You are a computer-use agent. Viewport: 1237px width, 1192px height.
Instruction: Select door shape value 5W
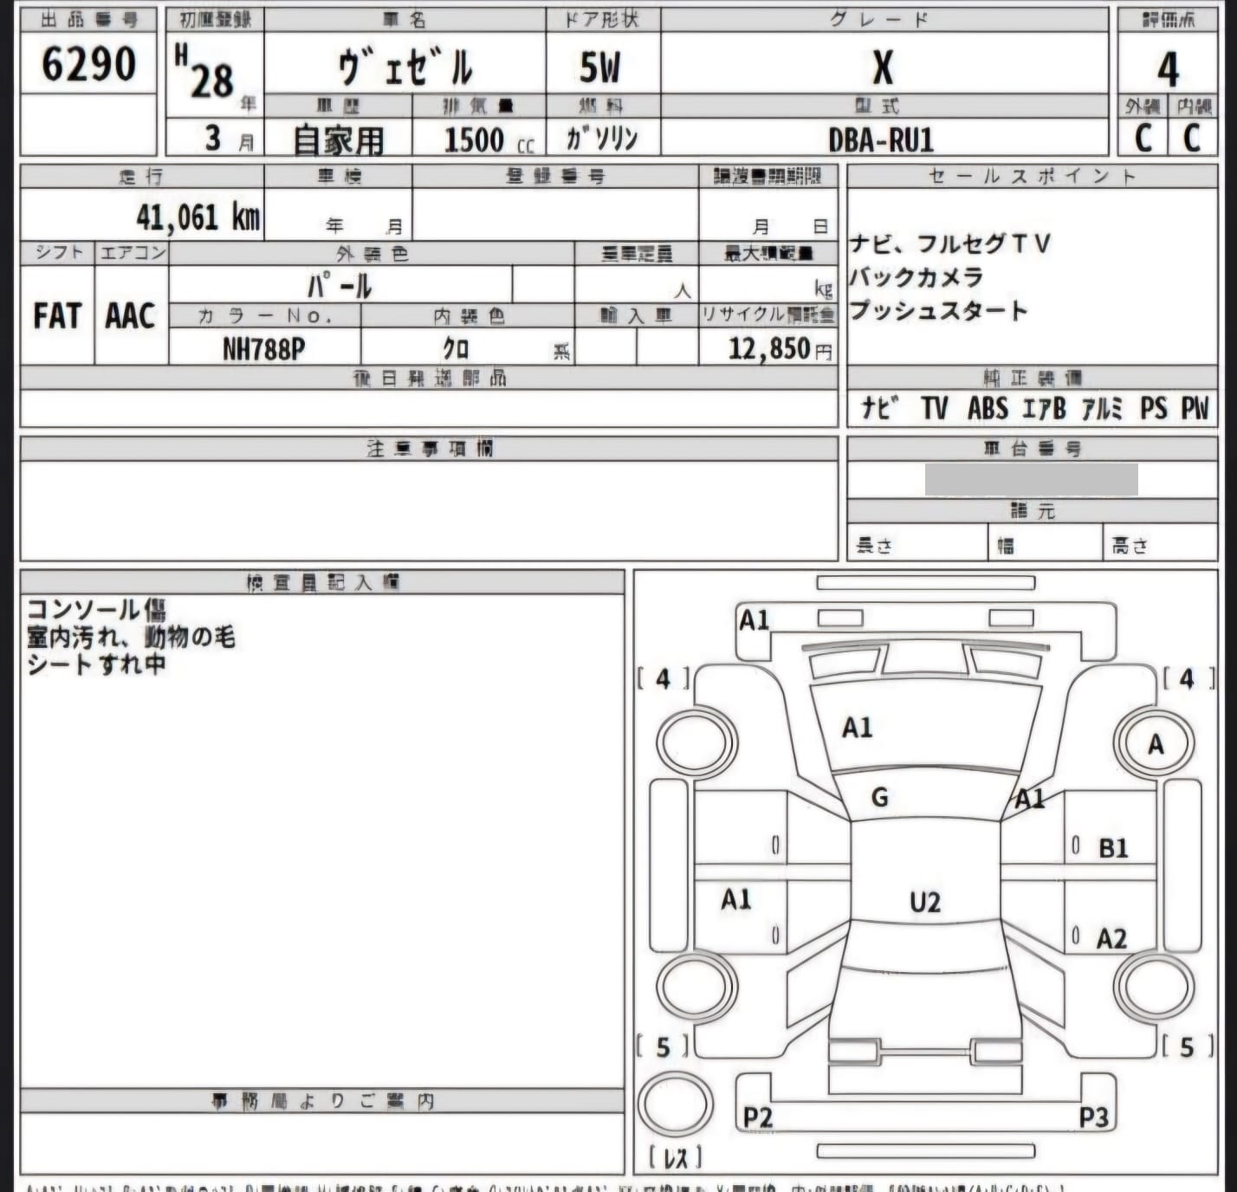(600, 67)
